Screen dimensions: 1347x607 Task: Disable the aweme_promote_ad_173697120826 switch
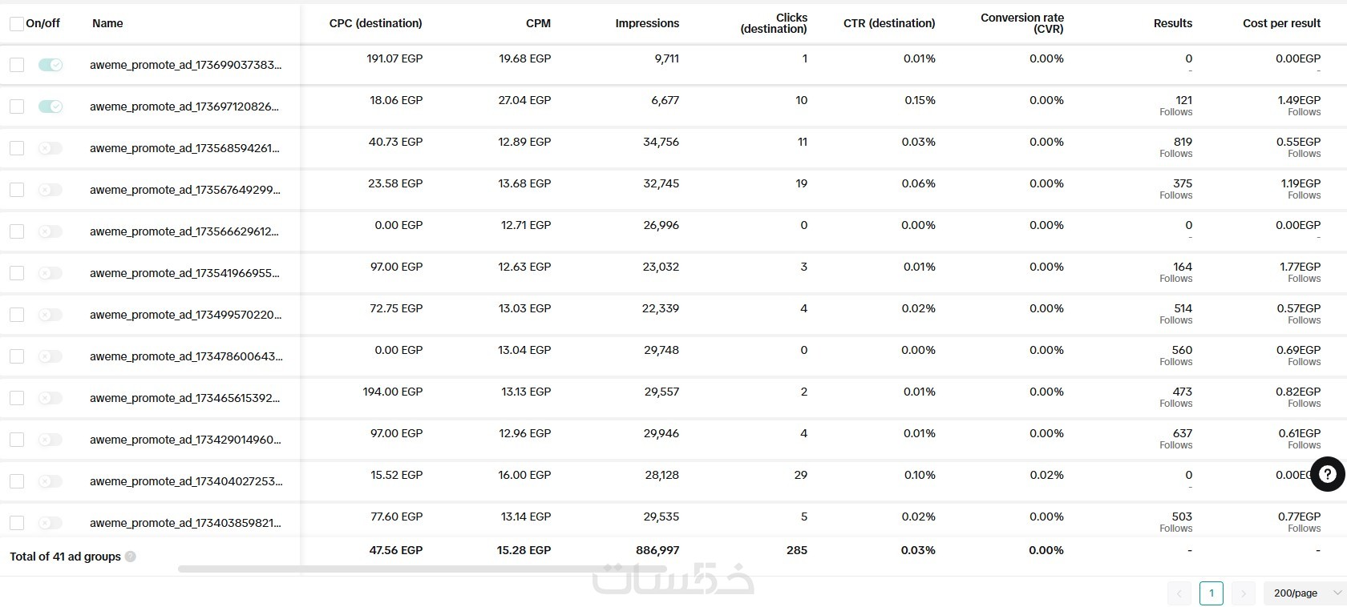51,107
